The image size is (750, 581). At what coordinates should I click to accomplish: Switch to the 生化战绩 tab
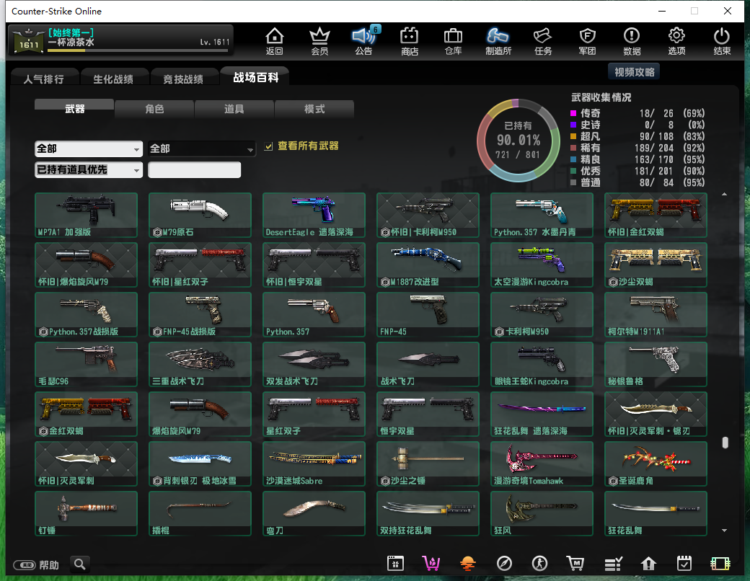tap(112, 79)
